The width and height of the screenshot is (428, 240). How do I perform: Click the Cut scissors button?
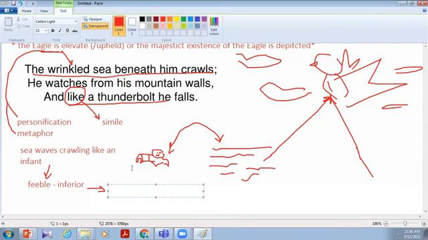(x=22, y=19)
